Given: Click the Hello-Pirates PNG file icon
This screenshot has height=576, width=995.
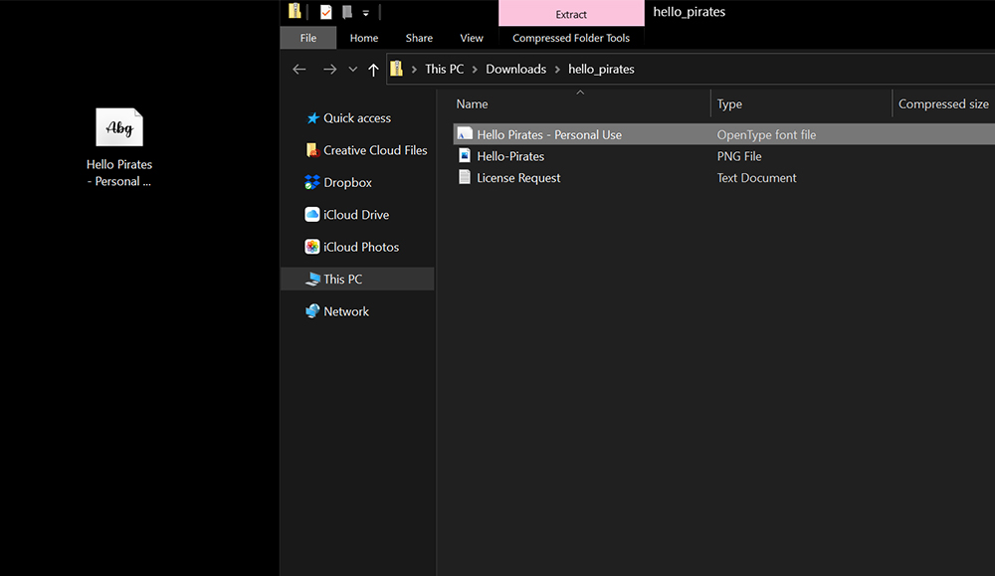Looking at the screenshot, I should [465, 156].
